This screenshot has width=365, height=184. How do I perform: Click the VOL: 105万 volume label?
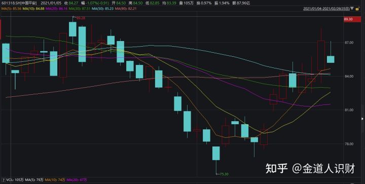tap(15, 180)
